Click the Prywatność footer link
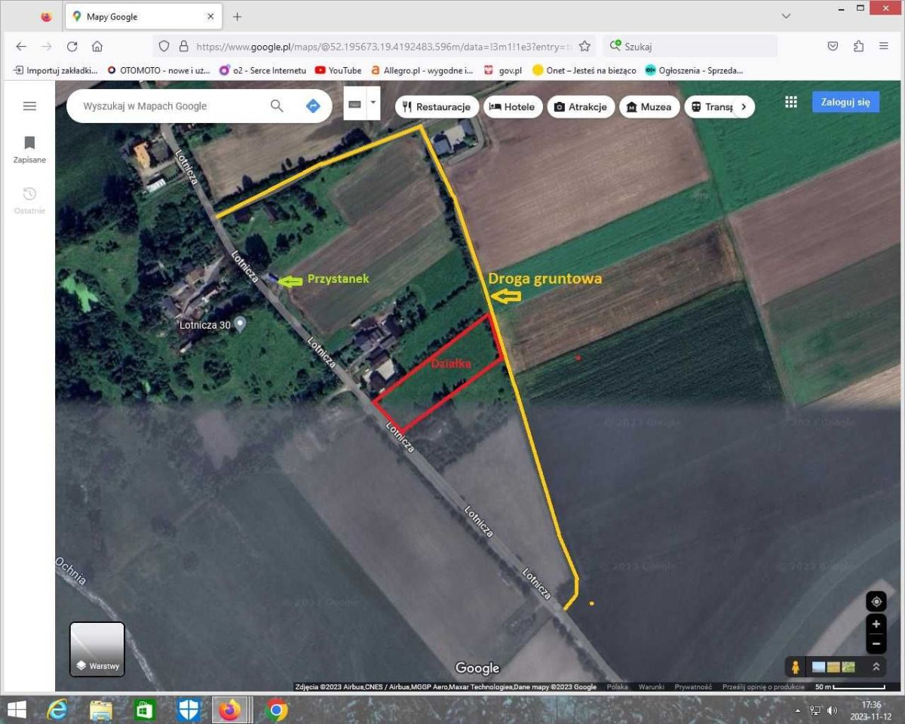 (x=692, y=687)
